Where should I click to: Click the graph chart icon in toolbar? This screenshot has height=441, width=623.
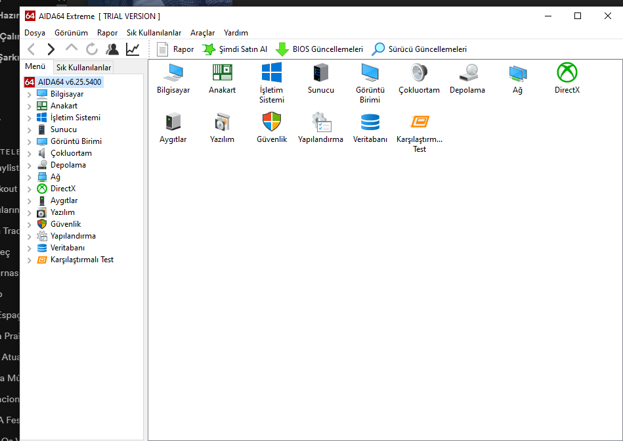(x=133, y=49)
